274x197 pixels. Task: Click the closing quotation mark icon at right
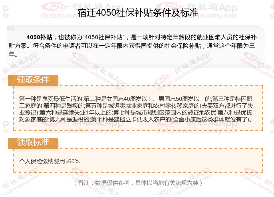pyautogui.click(x=261, y=65)
